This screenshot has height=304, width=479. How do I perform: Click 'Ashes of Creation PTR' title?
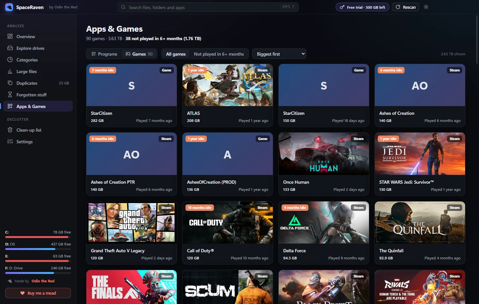click(113, 182)
